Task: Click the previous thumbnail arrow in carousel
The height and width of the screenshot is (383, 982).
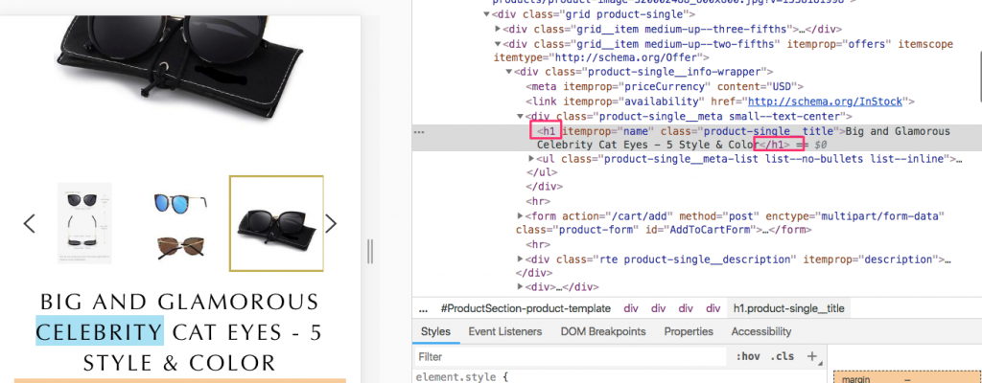Action: pyautogui.click(x=29, y=223)
